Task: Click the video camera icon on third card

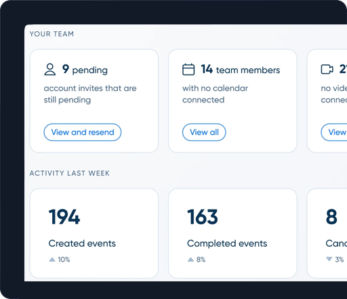Action: click(327, 69)
